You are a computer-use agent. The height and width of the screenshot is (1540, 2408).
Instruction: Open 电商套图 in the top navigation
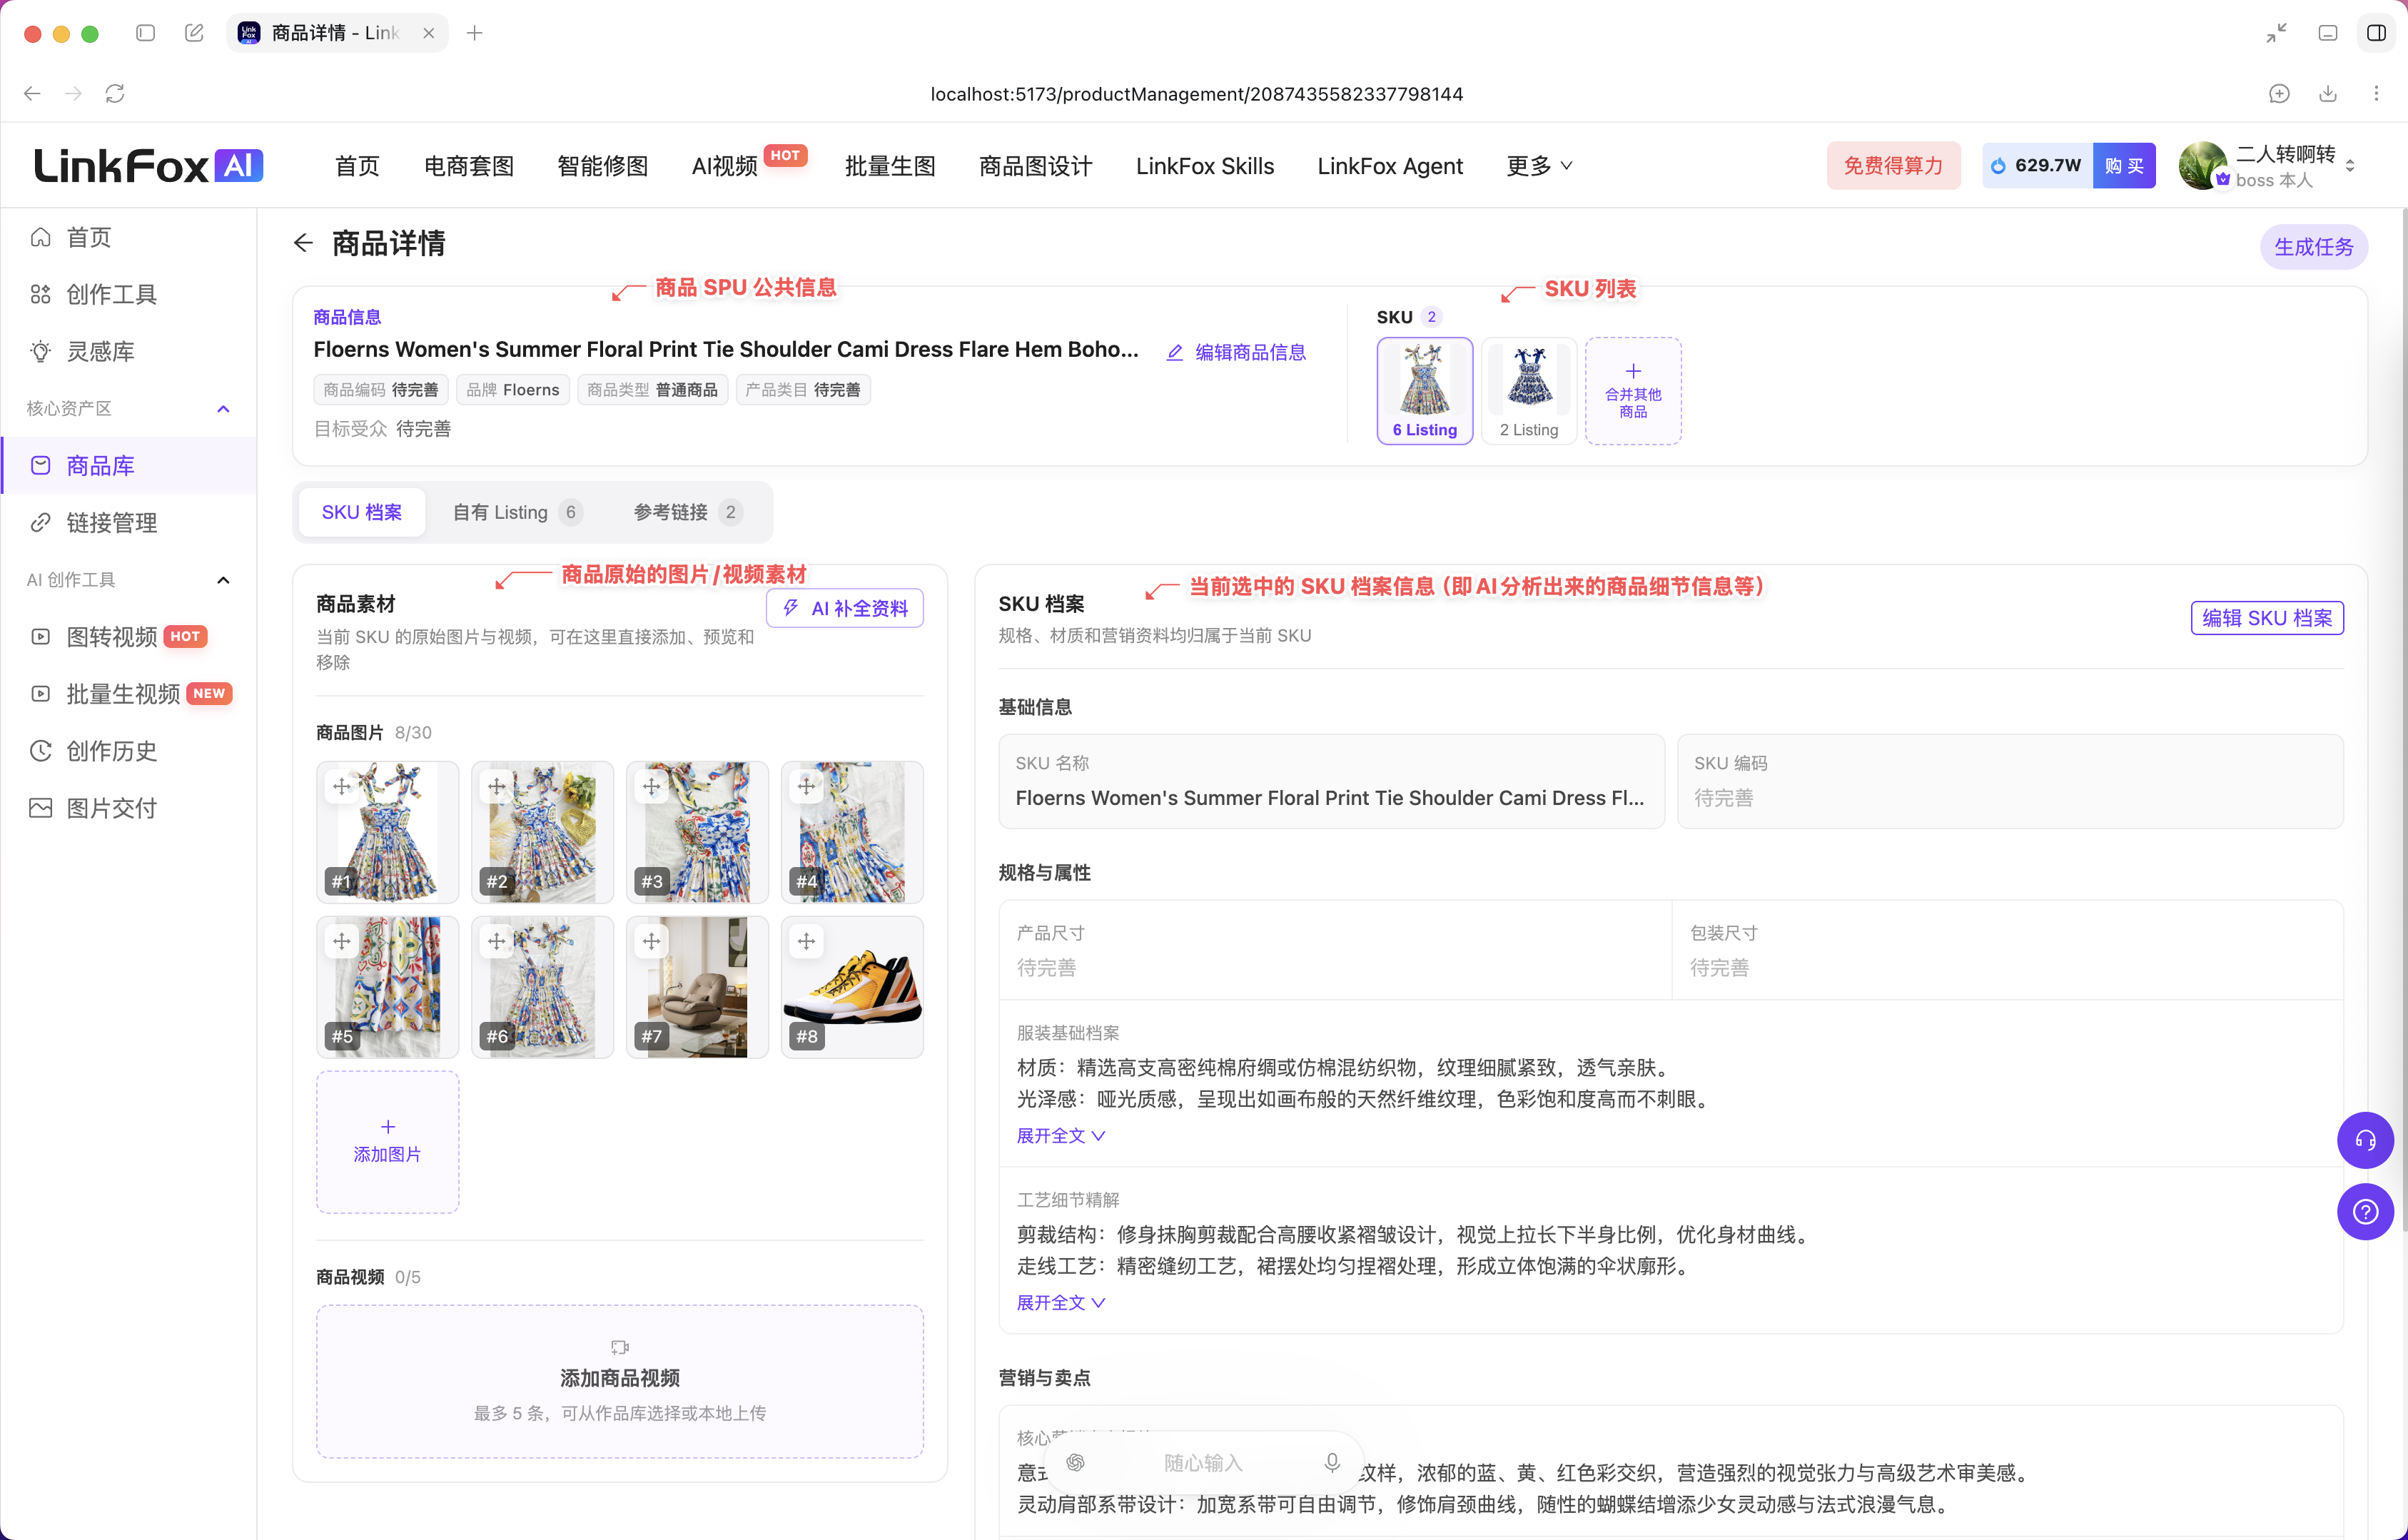coord(469,166)
